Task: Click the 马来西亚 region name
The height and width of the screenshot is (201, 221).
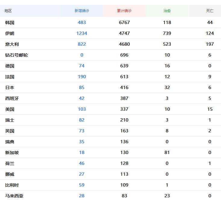Action: (x=14, y=196)
